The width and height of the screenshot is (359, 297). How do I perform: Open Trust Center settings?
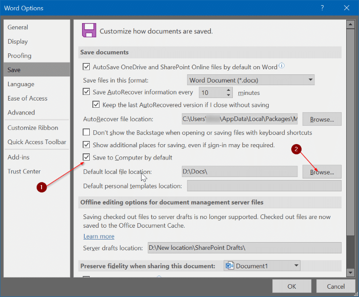37,171
